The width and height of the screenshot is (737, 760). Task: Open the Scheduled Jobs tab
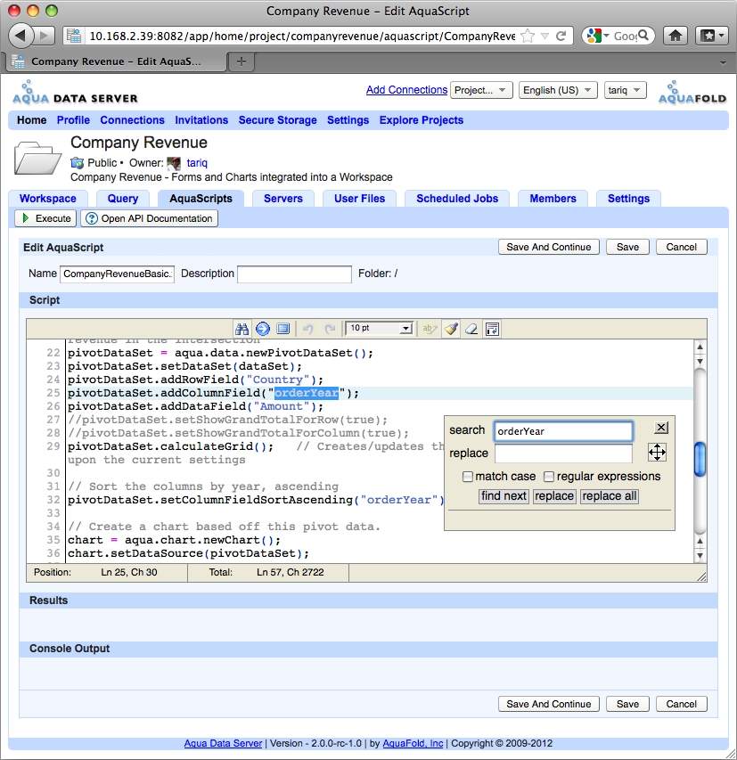coord(457,199)
